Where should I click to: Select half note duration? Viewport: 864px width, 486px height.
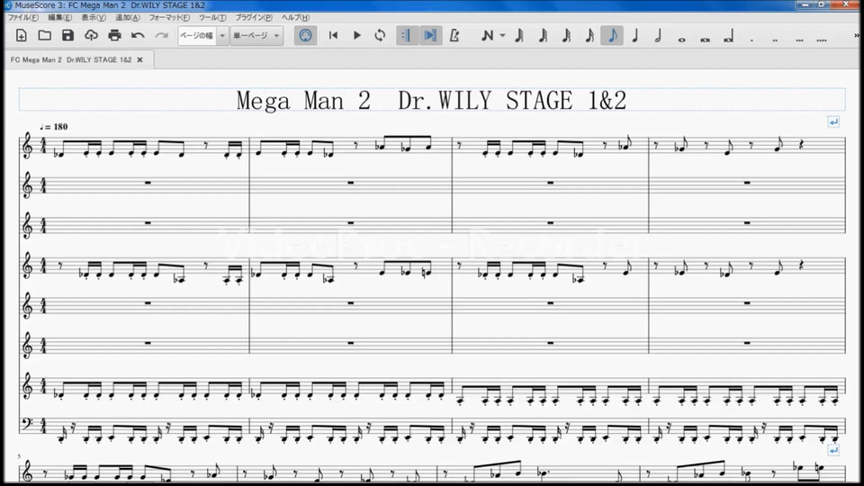point(658,36)
